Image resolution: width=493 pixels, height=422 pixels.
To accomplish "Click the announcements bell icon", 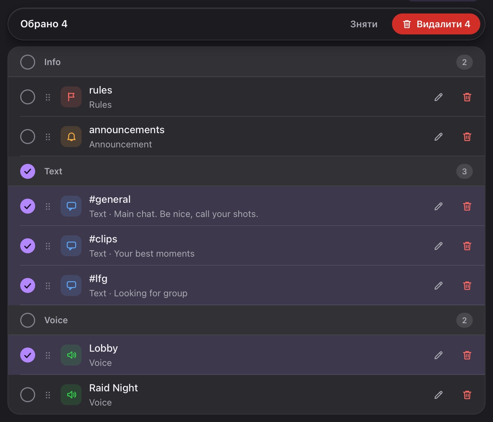I will coord(71,137).
